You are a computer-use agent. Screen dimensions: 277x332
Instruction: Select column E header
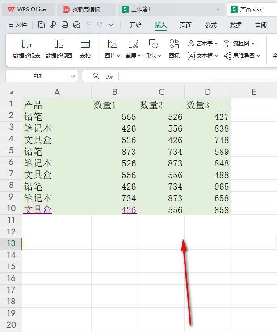[x=254, y=92]
